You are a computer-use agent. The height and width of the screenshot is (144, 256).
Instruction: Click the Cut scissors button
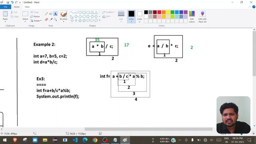(14, 12)
